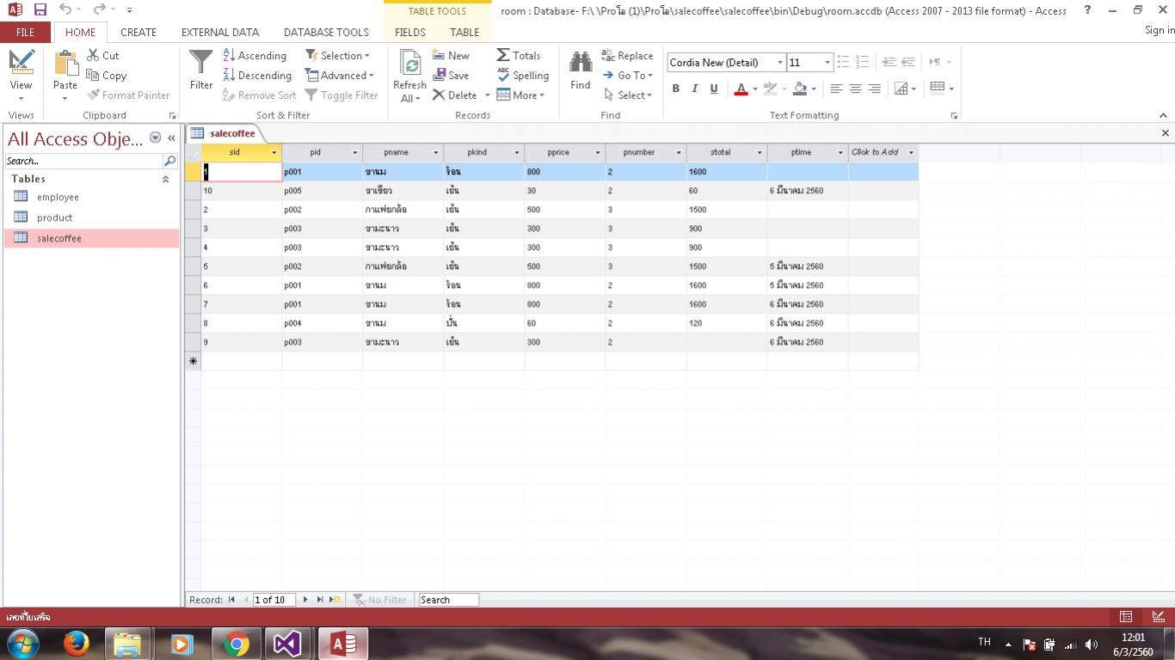Click the quick access Save icon
Viewport: 1175px width, 660px height.
point(40,10)
